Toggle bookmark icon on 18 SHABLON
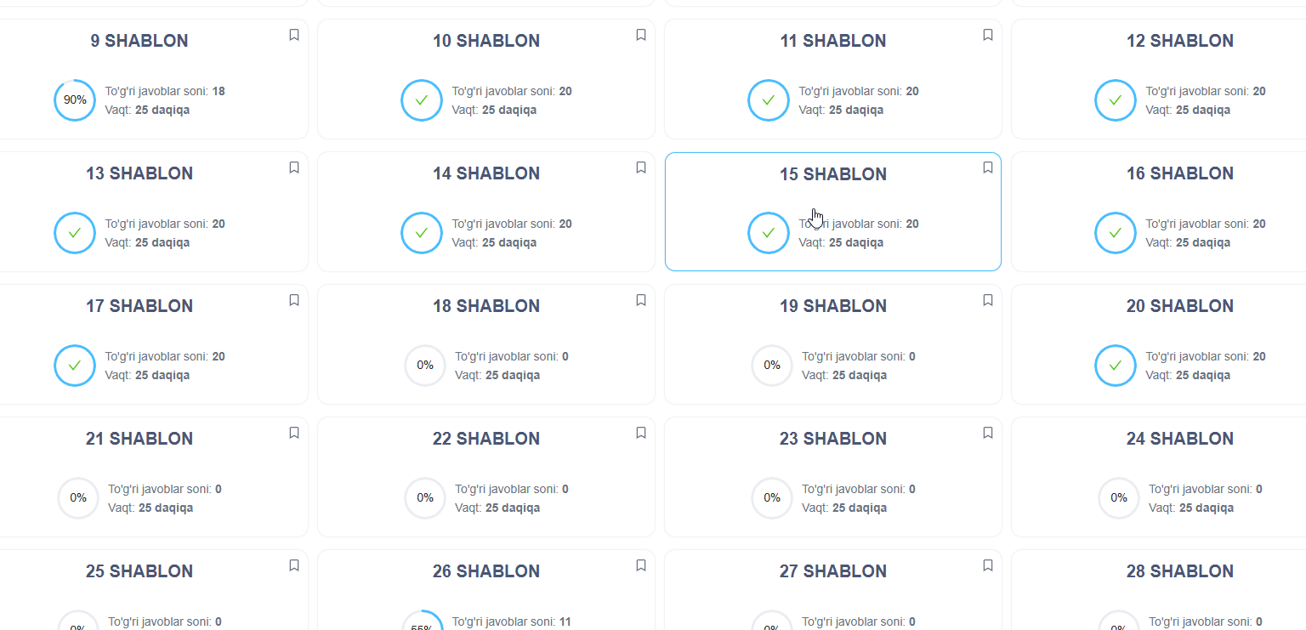The height and width of the screenshot is (630, 1306). click(x=641, y=300)
